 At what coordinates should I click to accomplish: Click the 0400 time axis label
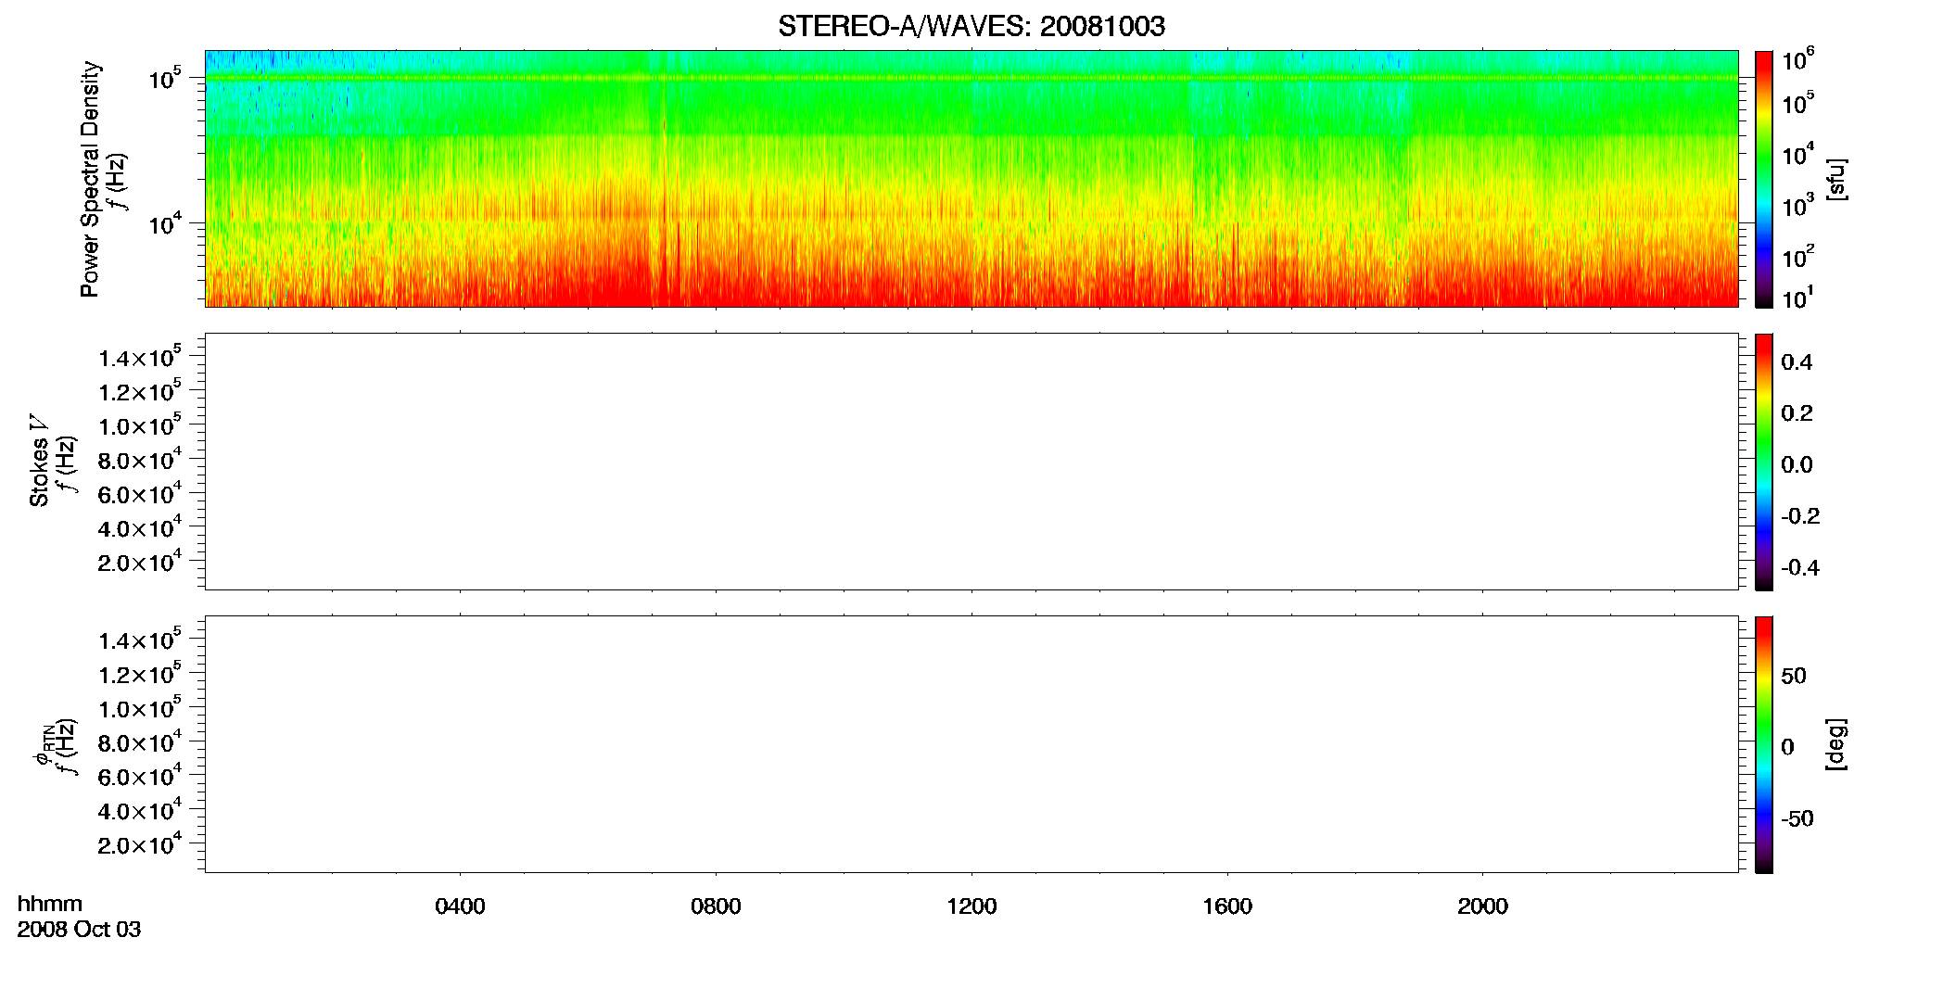460,906
